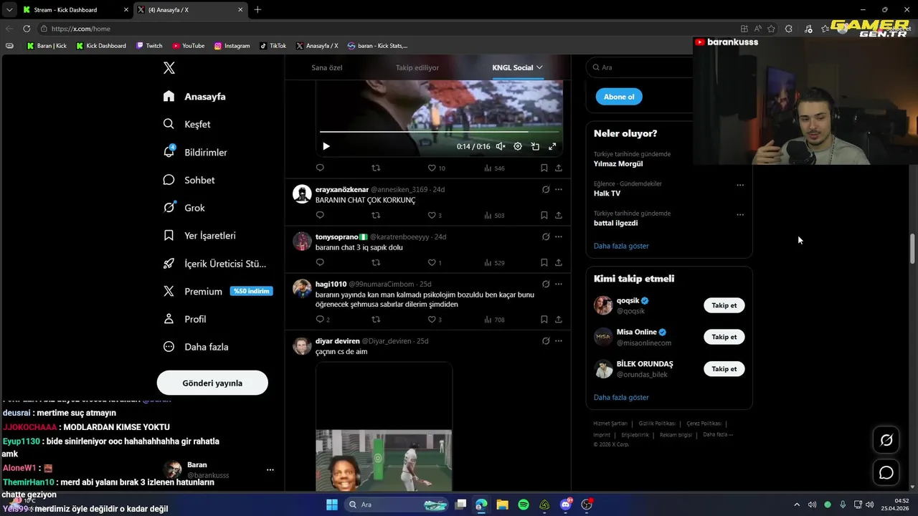Screen dimensions: 918x516
Task: Open more options on tonysoprano's post
Action: click(559, 236)
